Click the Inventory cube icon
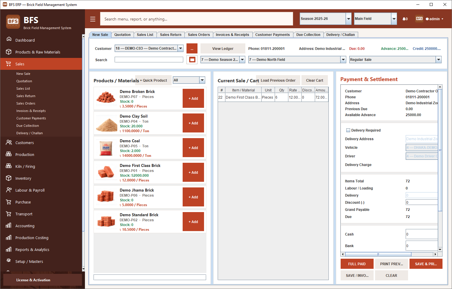452x289 pixels. (9, 178)
